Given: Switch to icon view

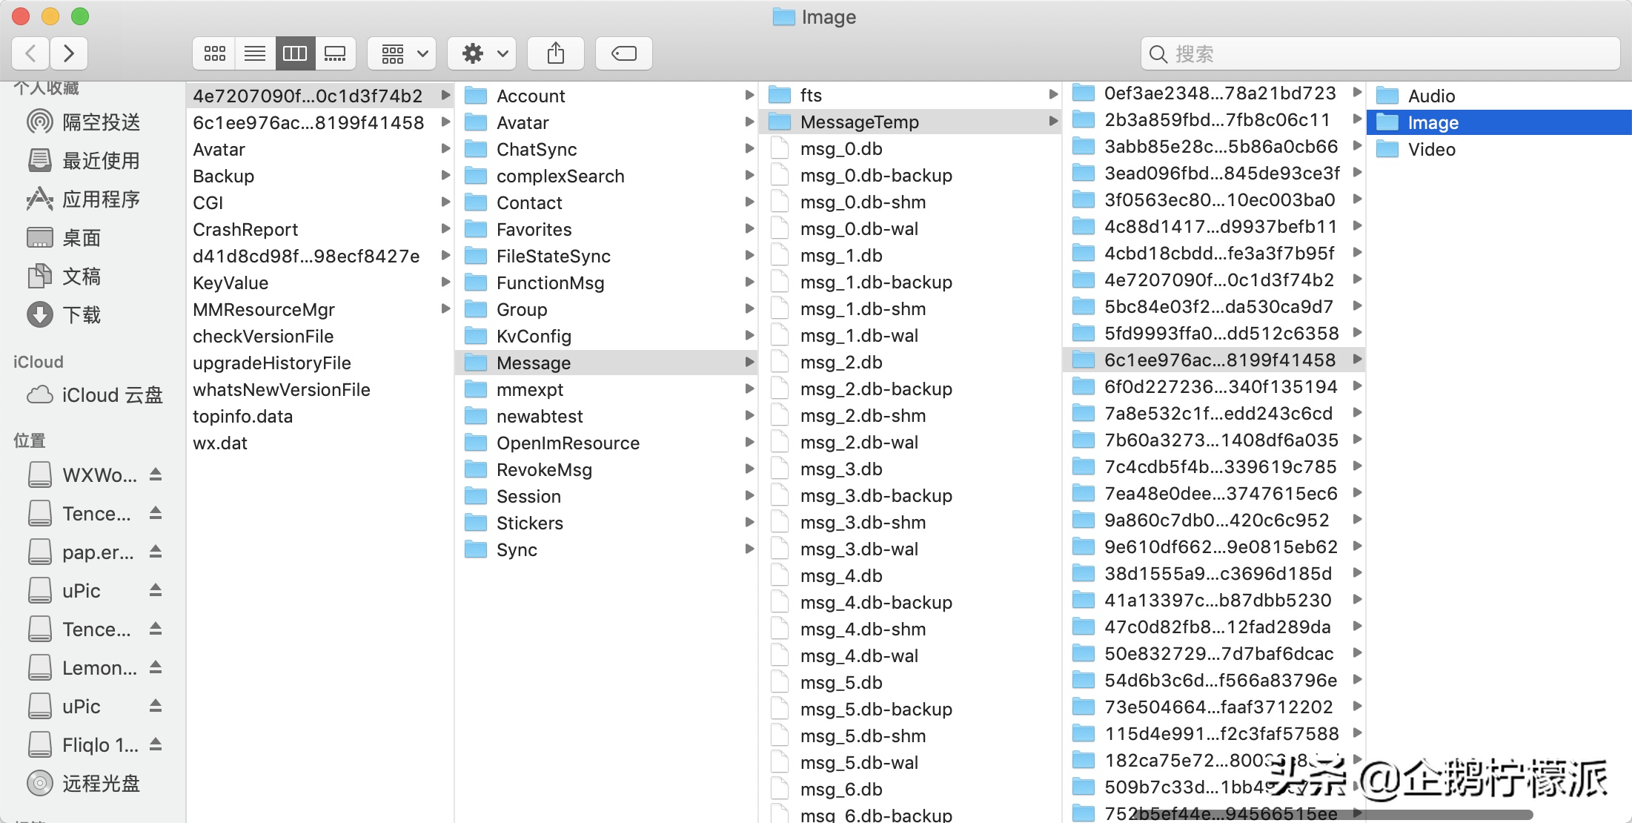Looking at the screenshot, I should tap(214, 53).
